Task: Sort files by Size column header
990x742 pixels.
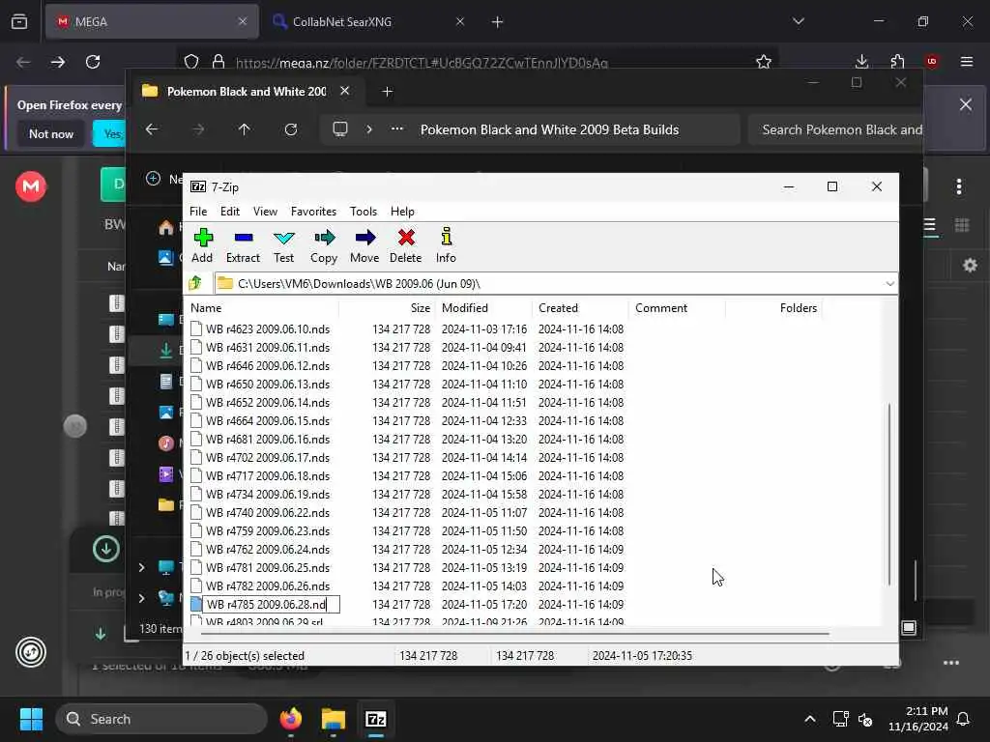Action: [x=387, y=308]
